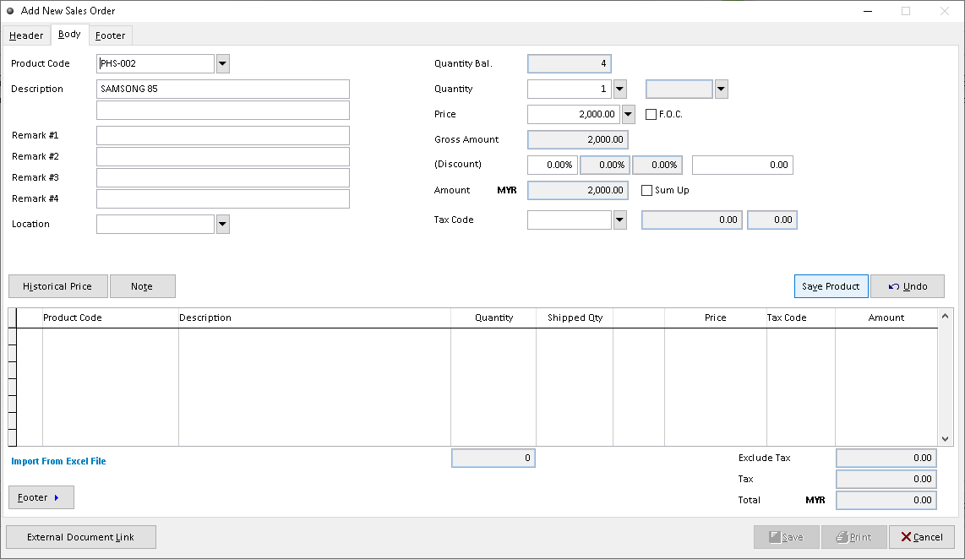The height and width of the screenshot is (559, 965).
Task: Click the Save Product button
Action: [831, 286]
